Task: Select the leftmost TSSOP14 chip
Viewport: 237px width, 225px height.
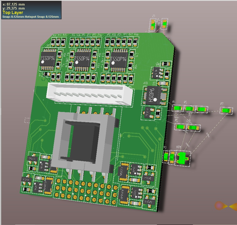Action: click(48, 59)
